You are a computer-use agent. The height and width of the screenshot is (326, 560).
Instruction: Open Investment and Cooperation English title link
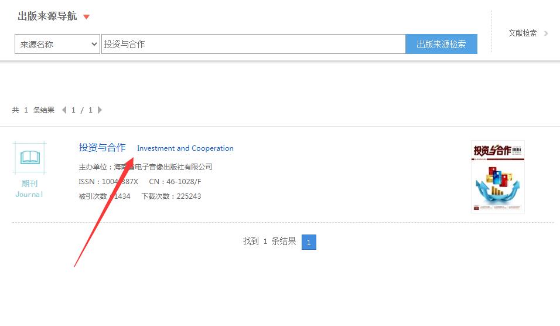(185, 148)
